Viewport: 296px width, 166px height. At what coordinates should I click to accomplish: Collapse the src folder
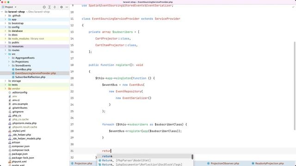(6, 54)
